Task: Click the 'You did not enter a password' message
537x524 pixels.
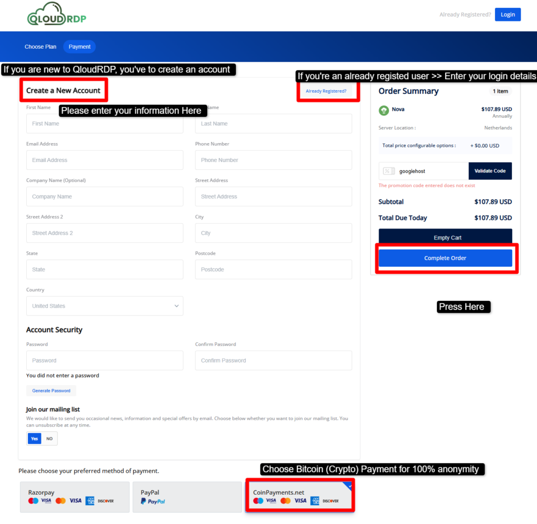Action: click(63, 376)
